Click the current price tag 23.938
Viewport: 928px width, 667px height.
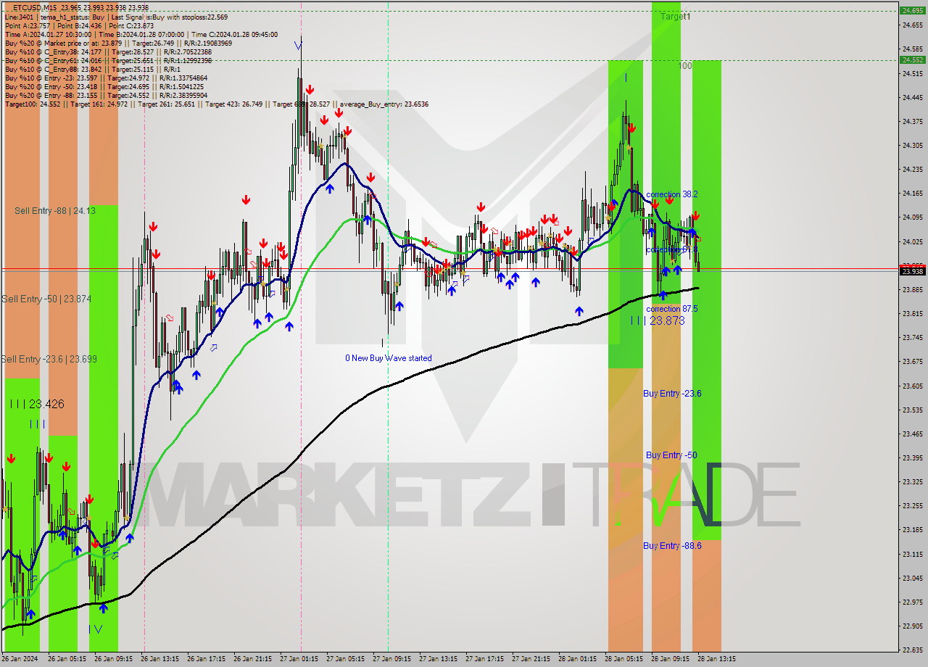click(x=911, y=271)
